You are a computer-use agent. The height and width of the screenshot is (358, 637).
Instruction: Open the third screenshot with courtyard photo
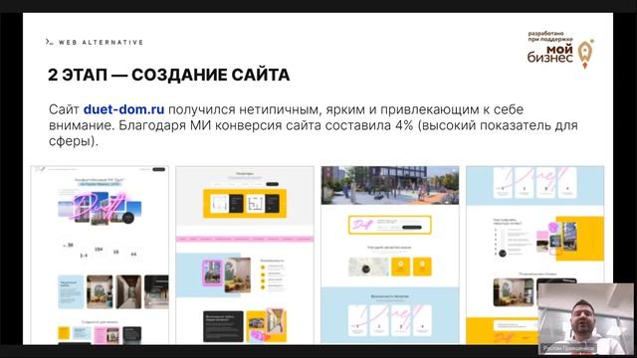[x=390, y=255]
